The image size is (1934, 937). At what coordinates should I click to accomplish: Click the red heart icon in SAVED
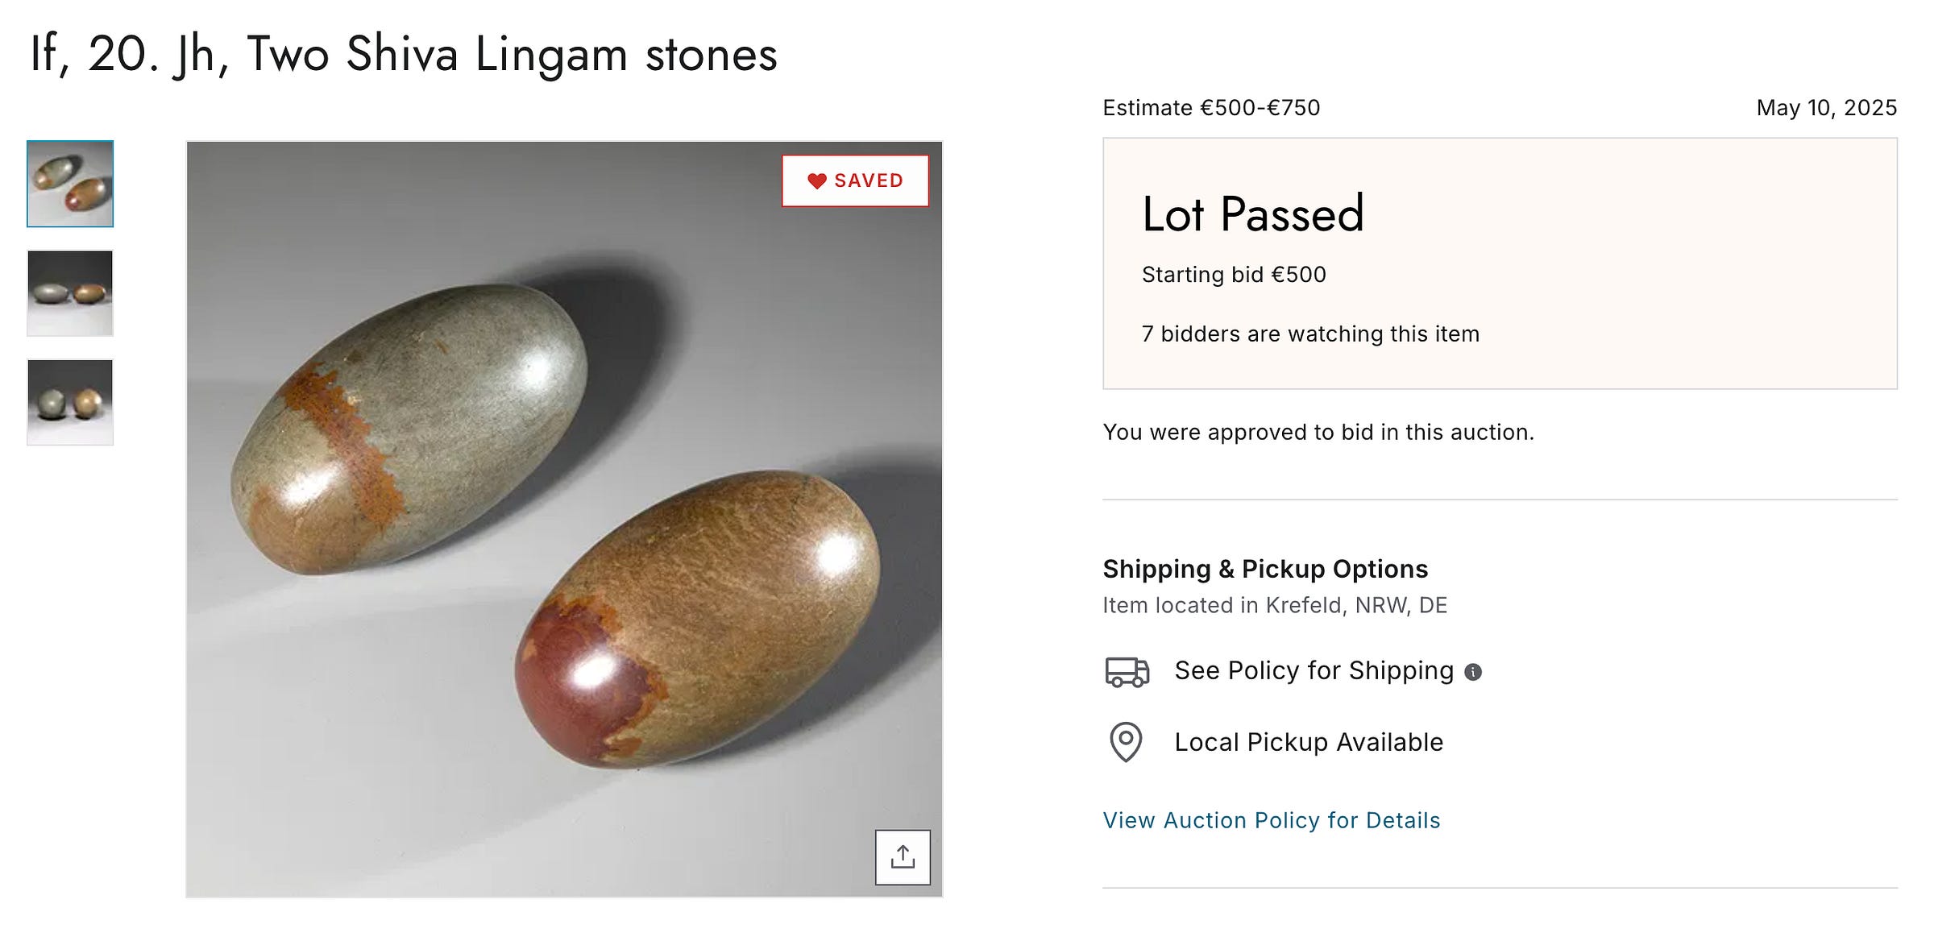click(x=816, y=181)
